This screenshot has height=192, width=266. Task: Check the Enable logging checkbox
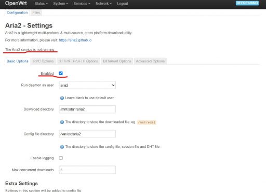pyautogui.click(x=61, y=158)
